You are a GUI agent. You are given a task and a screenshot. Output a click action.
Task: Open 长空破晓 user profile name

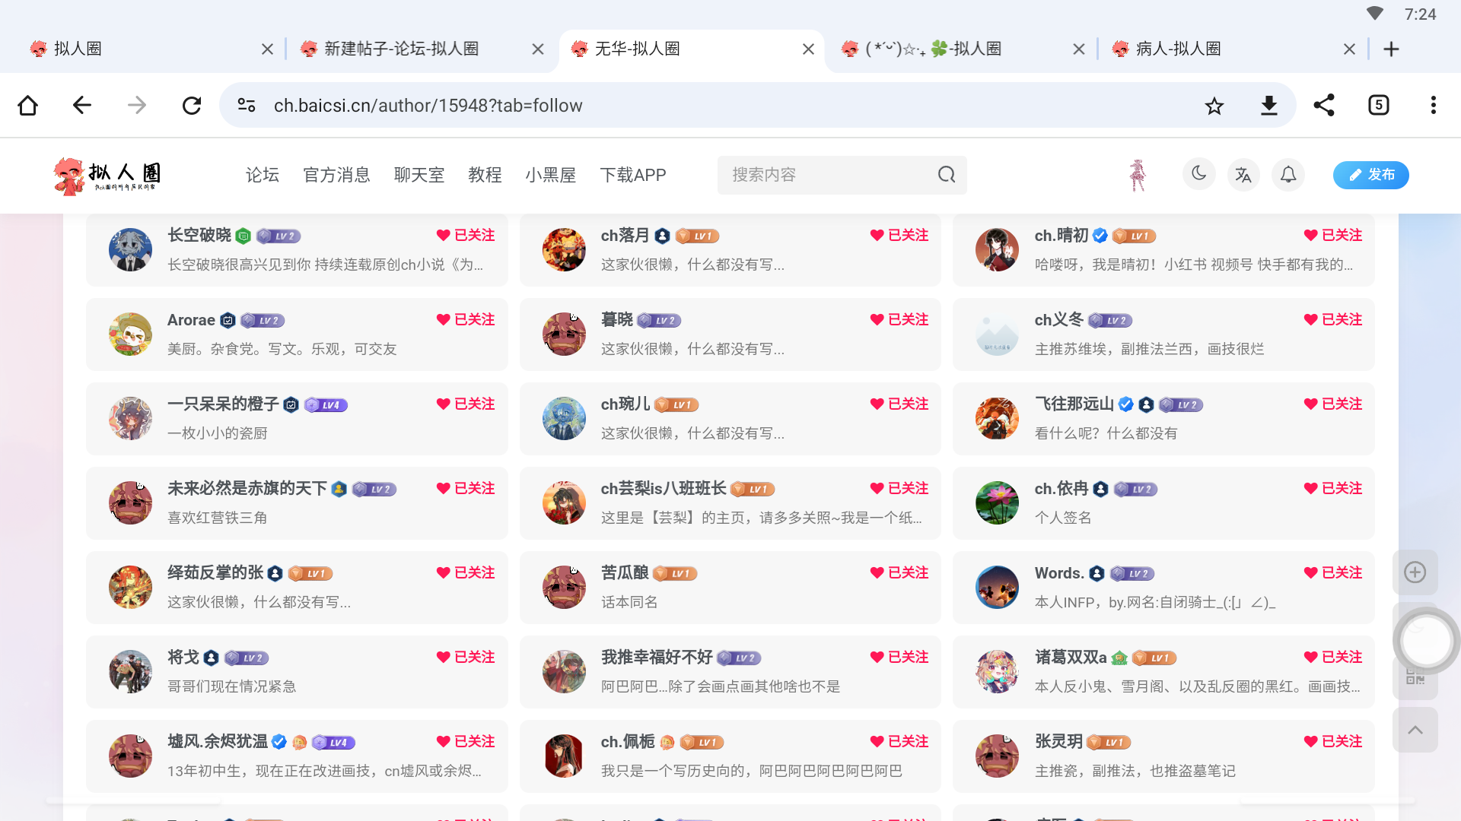(x=199, y=236)
